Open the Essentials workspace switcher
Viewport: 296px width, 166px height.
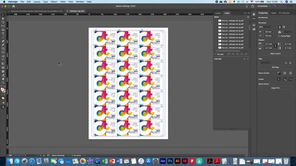point(264,6)
